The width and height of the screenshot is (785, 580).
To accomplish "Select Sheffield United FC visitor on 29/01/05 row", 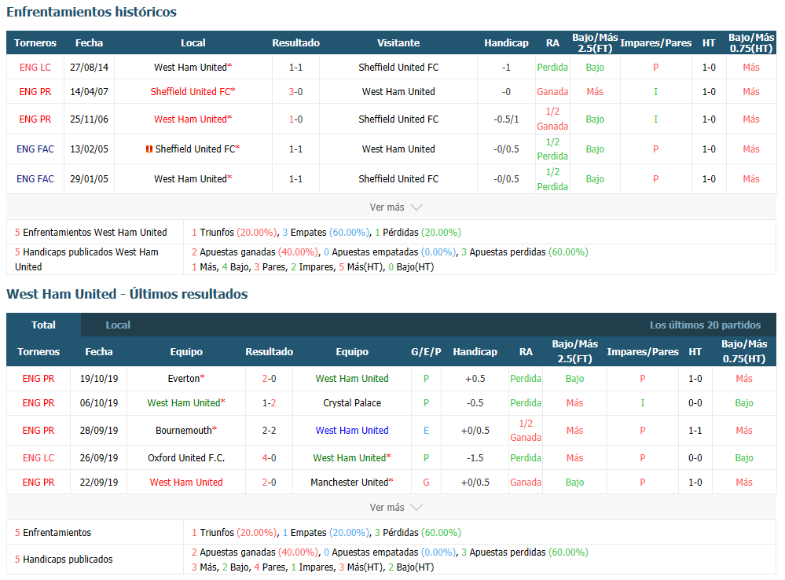I will [x=398, y=179].
